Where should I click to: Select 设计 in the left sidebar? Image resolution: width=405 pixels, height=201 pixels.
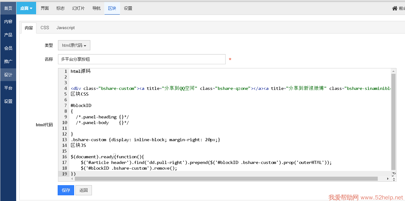pyautogui.click(x=8, y=75)
